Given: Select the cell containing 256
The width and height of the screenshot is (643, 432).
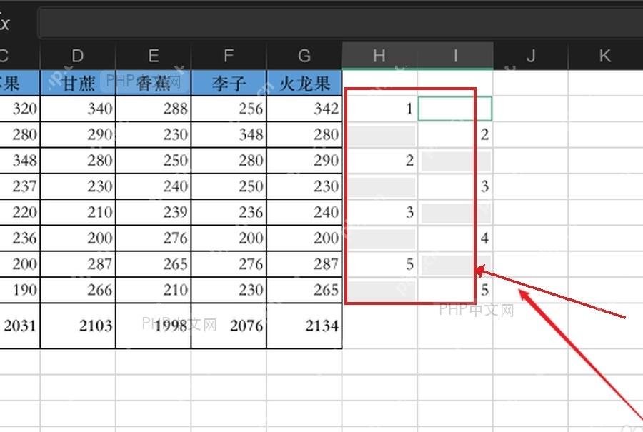Looking at the screenshot, I should click(x=229, y=109).
